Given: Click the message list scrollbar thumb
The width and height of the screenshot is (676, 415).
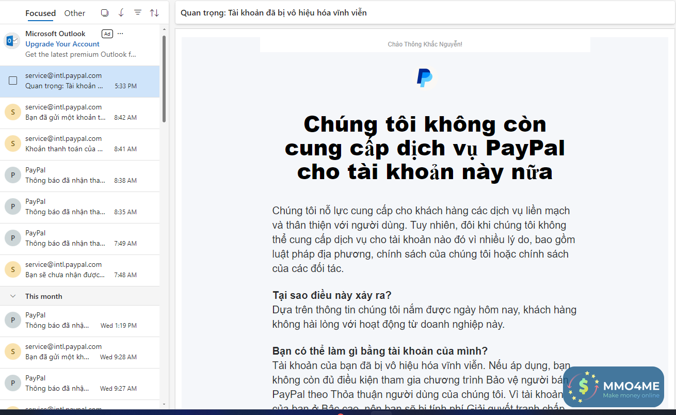Looking at the screenshot, I should 164,77.
